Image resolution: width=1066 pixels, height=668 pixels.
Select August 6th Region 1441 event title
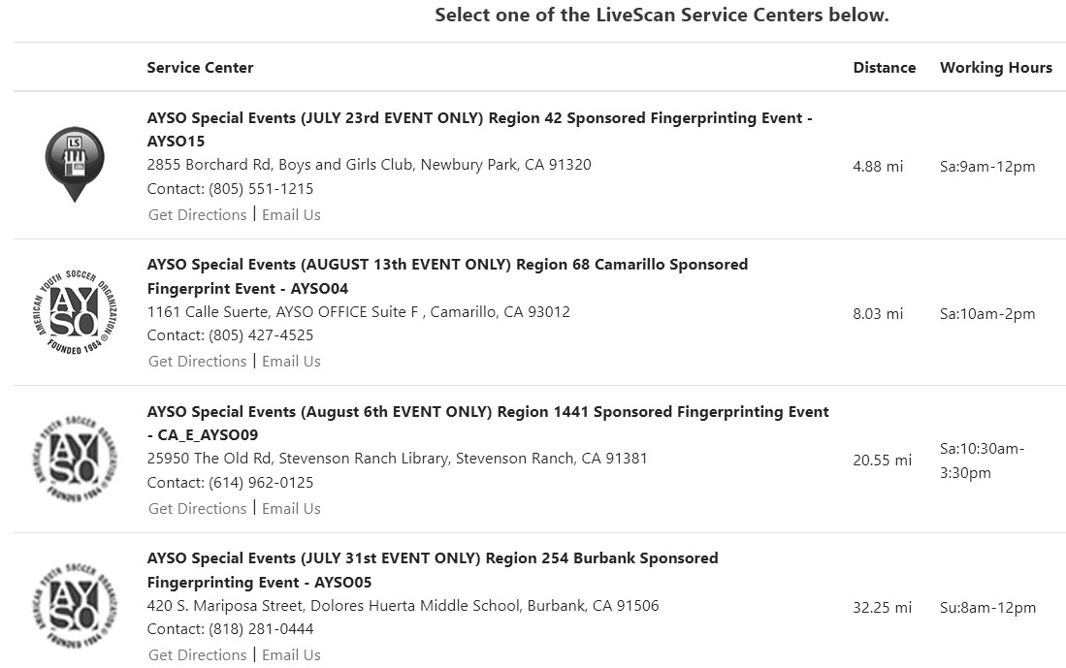click(488, 423)
